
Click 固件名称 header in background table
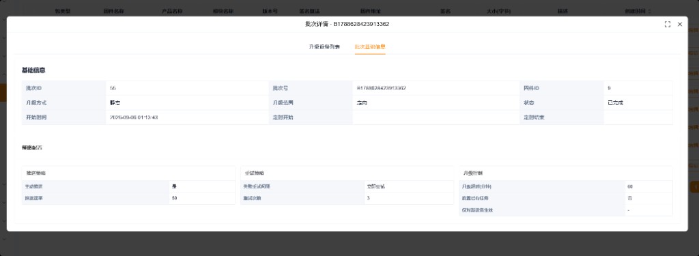[114, 11]
